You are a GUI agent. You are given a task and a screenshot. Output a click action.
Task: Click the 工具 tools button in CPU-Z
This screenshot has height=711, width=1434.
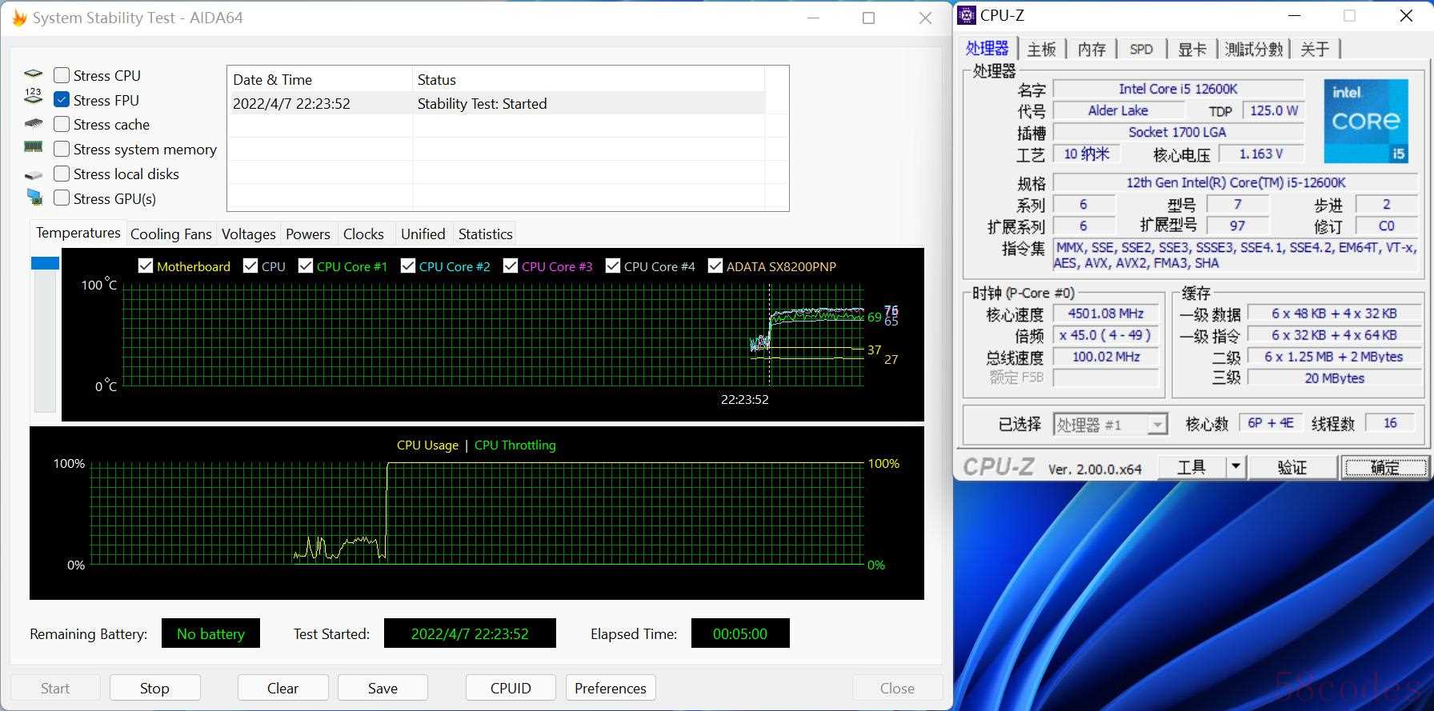(x=1192, y=466)
